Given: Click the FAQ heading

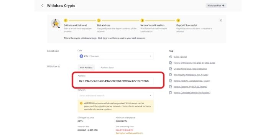Looking at the screenshot, I should [x=171, y=51].
